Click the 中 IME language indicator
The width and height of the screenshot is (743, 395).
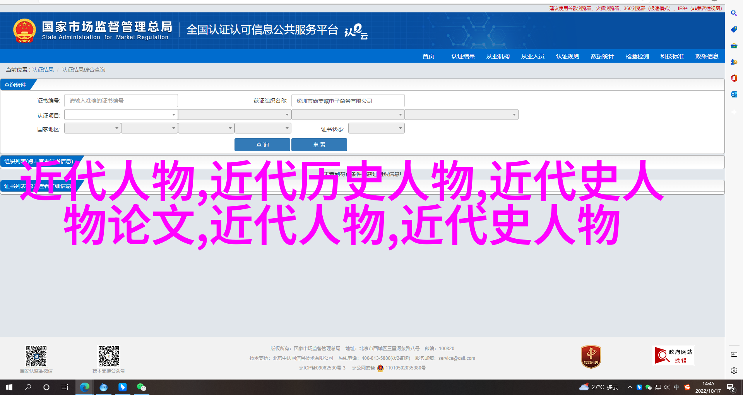pyautogui.click(x=676, y=387)
